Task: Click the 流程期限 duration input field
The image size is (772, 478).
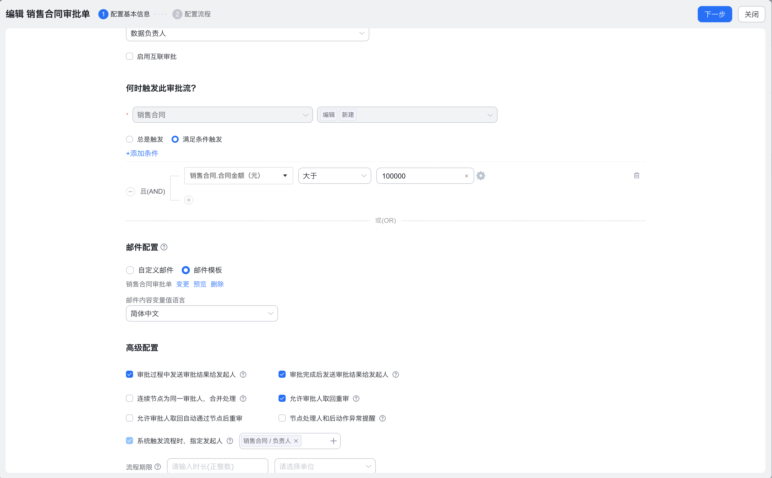Action: pos(218,466)
